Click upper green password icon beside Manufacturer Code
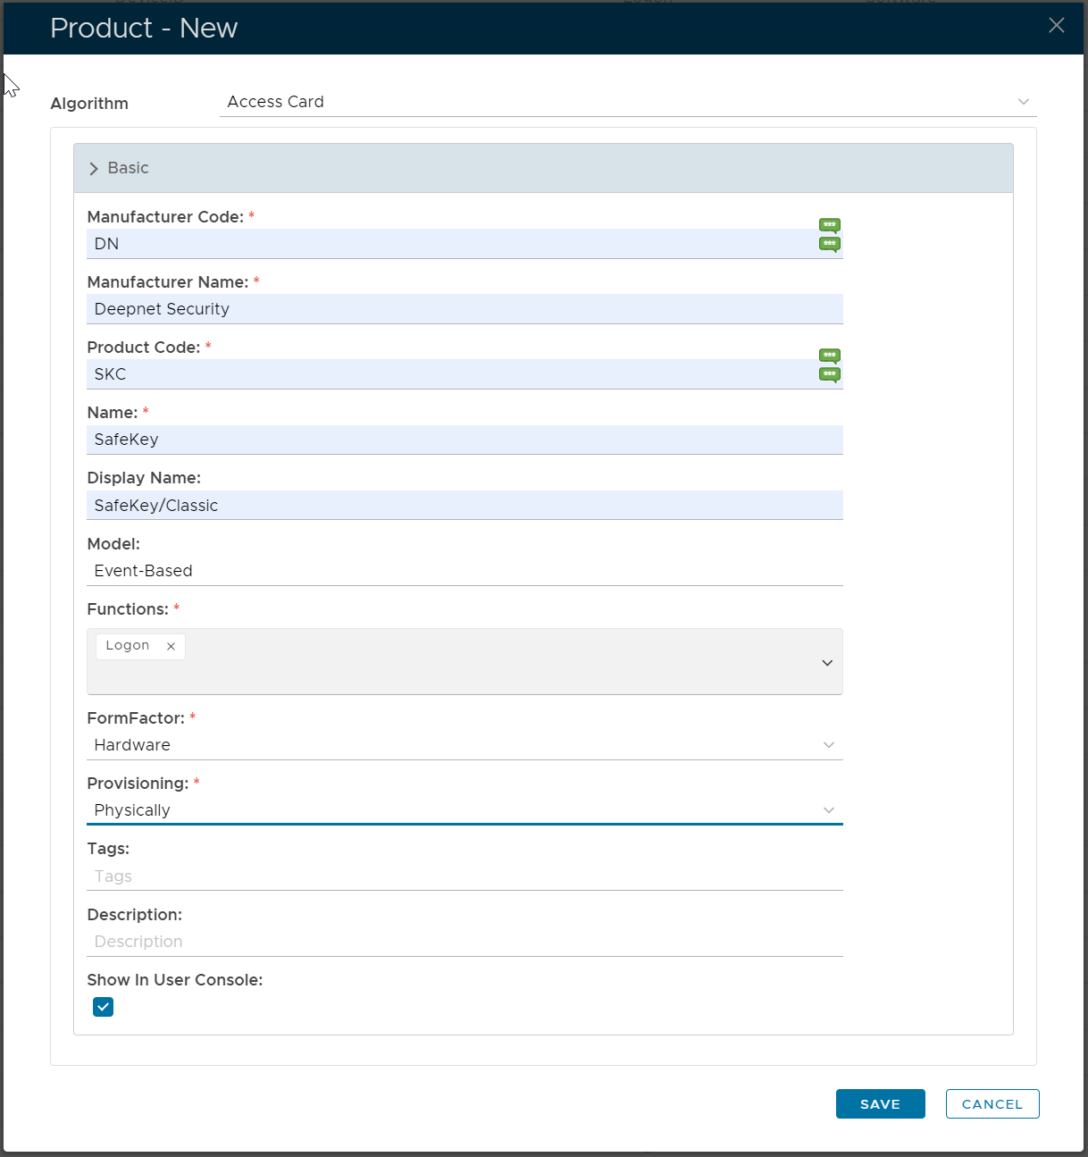The height and width of the screenshot is (1157, 1088). pyautogui.click(x=829, y=225)
